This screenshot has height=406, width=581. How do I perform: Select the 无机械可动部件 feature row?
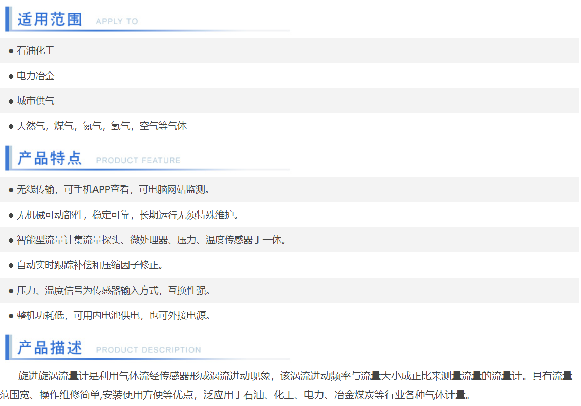tap(127, 215)
